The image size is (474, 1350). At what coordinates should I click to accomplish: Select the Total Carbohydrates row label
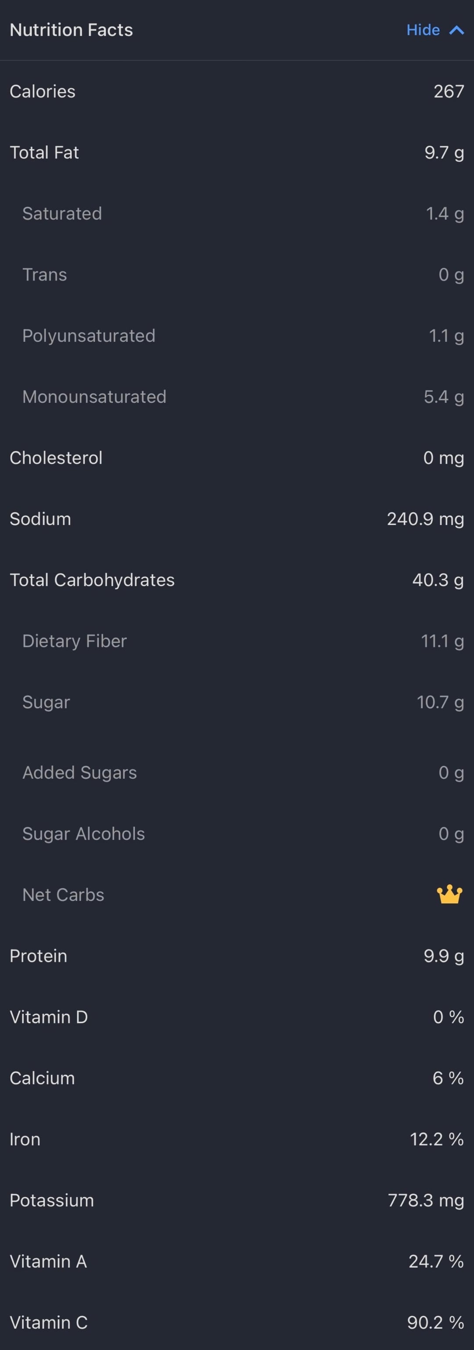pyautogui.click(x=92, y=579)
